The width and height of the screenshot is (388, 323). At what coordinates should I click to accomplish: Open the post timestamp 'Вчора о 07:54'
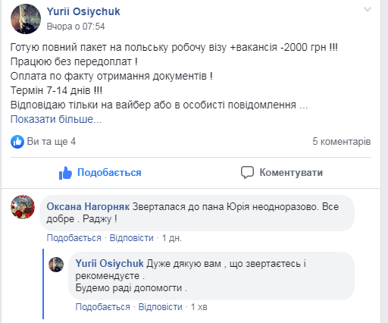coord(76,27)
